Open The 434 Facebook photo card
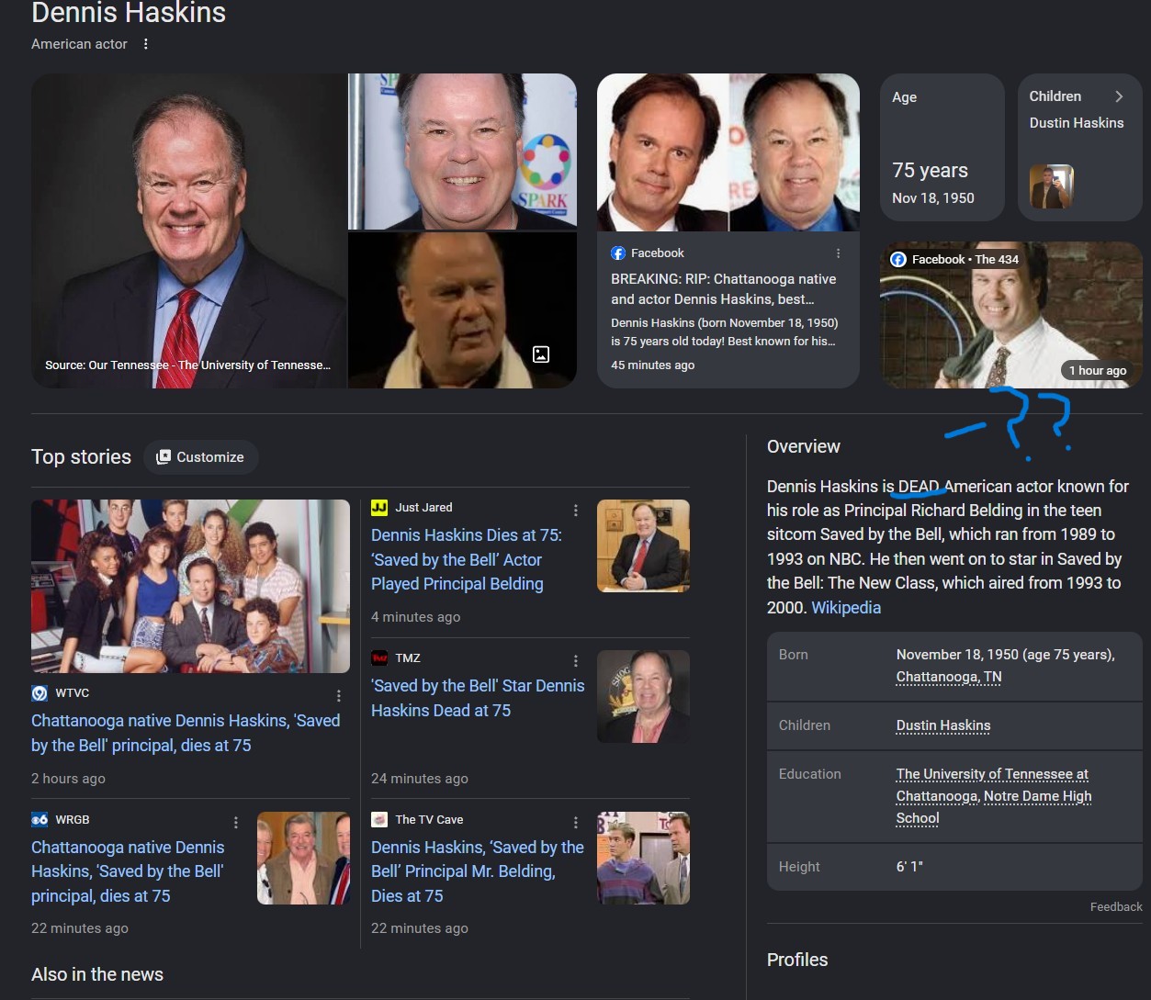Image resolution: width=1151 pixels, height=1000 pixels. tap(1011, 315)
